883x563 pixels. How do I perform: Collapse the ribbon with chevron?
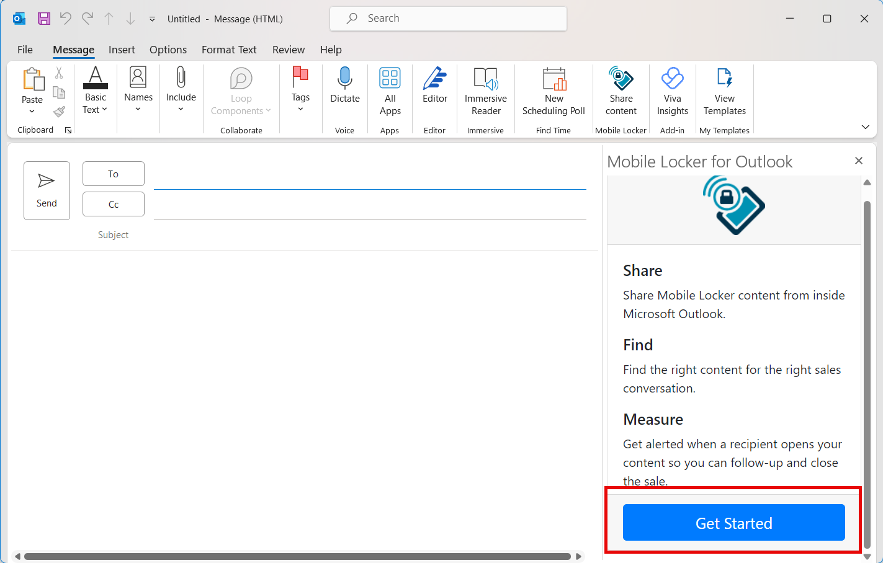(866, 127)
